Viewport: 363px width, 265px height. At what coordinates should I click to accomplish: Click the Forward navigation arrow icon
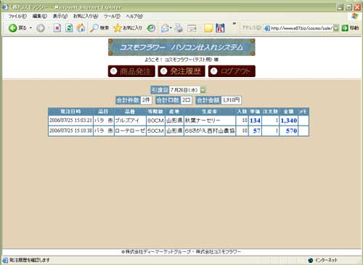(41, 28)
